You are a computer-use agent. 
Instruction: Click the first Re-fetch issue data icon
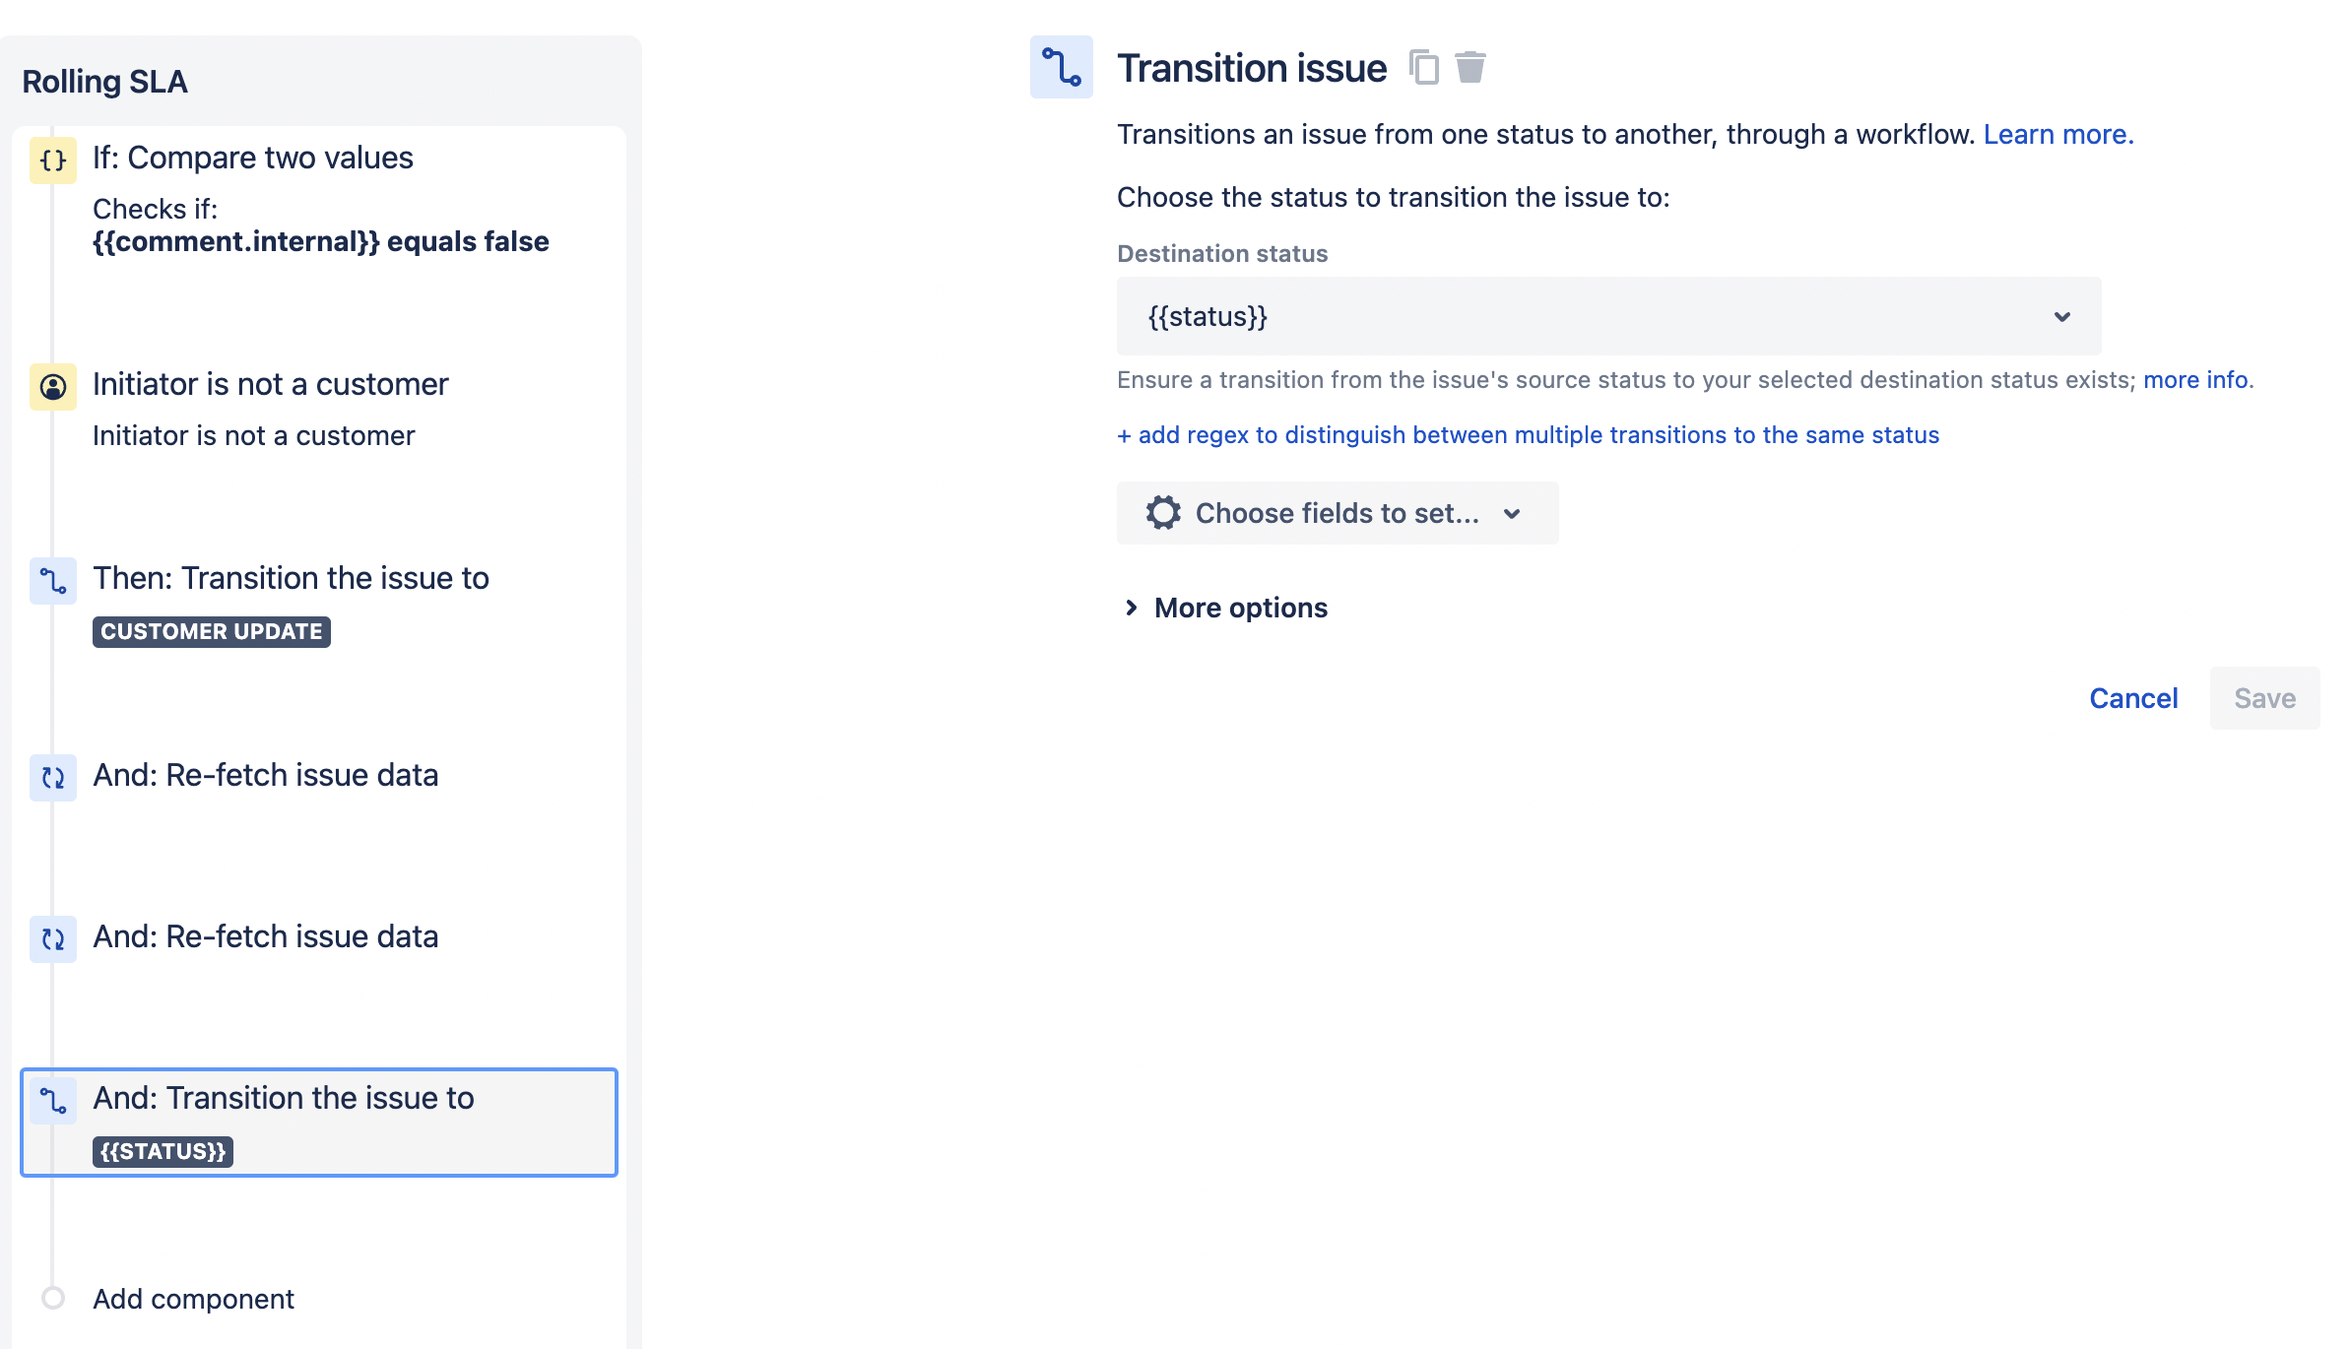coord(53,778)
